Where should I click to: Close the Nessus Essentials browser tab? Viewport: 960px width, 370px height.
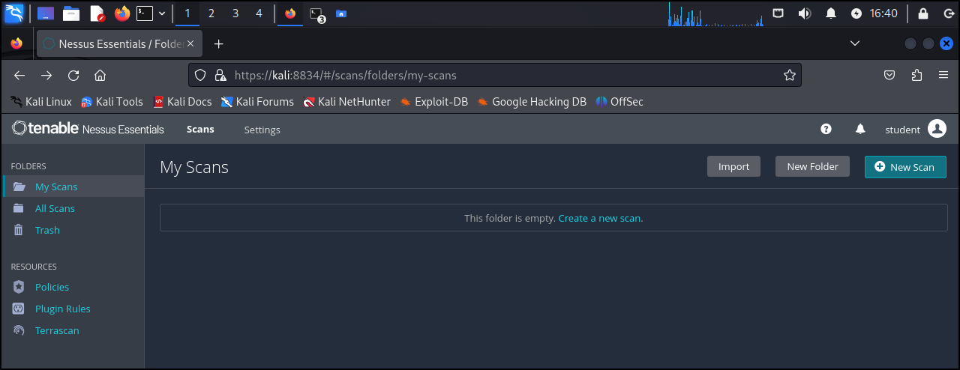[190, 44]
